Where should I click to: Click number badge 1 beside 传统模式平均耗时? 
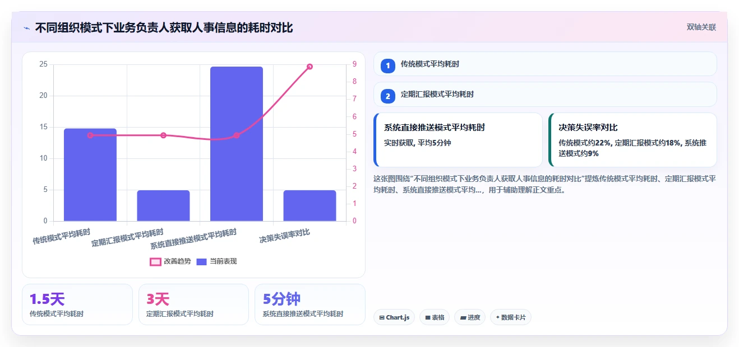[x=388, y=66]
